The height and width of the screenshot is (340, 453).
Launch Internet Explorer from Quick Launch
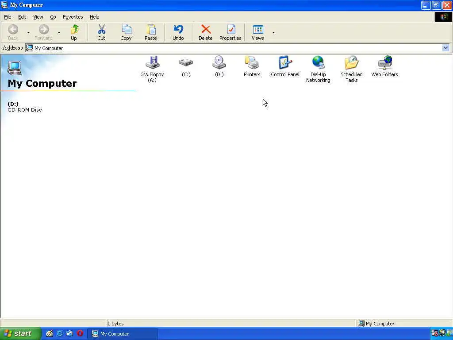click(60, 333)
